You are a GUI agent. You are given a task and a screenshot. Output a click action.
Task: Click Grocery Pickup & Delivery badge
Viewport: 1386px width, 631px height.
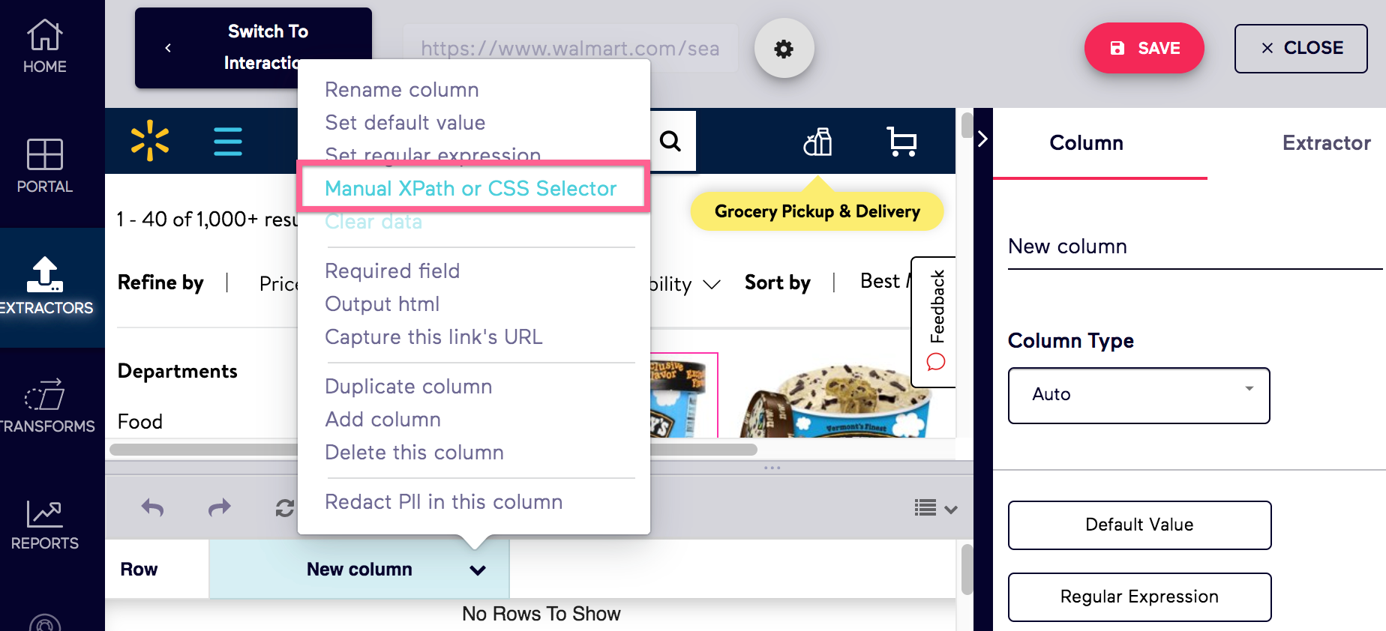click(817, 211)
